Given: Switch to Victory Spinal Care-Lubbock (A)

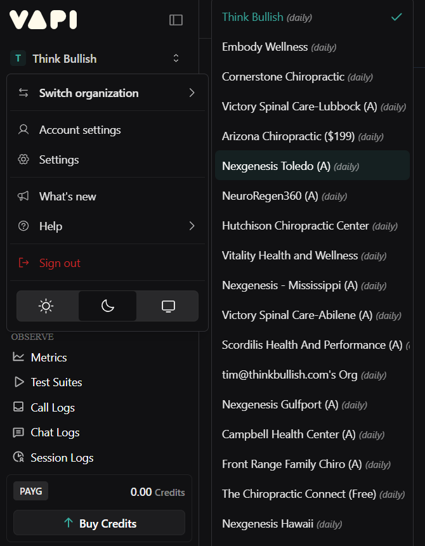Looking at the screenshot, I should pos(312,106).
